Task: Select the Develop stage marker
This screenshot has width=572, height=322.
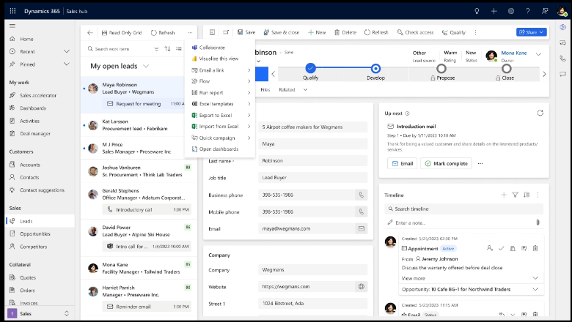Action: click(x=375, y=68)
